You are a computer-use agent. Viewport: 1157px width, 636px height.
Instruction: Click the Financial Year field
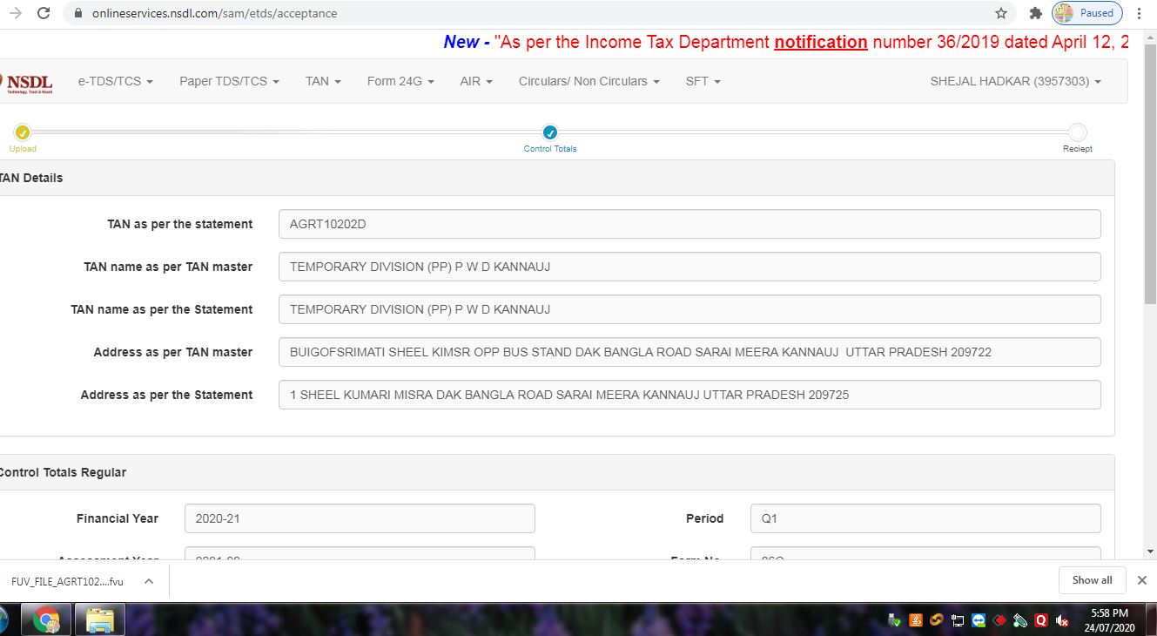(360, 518)
